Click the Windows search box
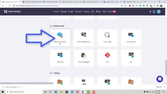Screen dimensions: 167x94 point(24,92)
